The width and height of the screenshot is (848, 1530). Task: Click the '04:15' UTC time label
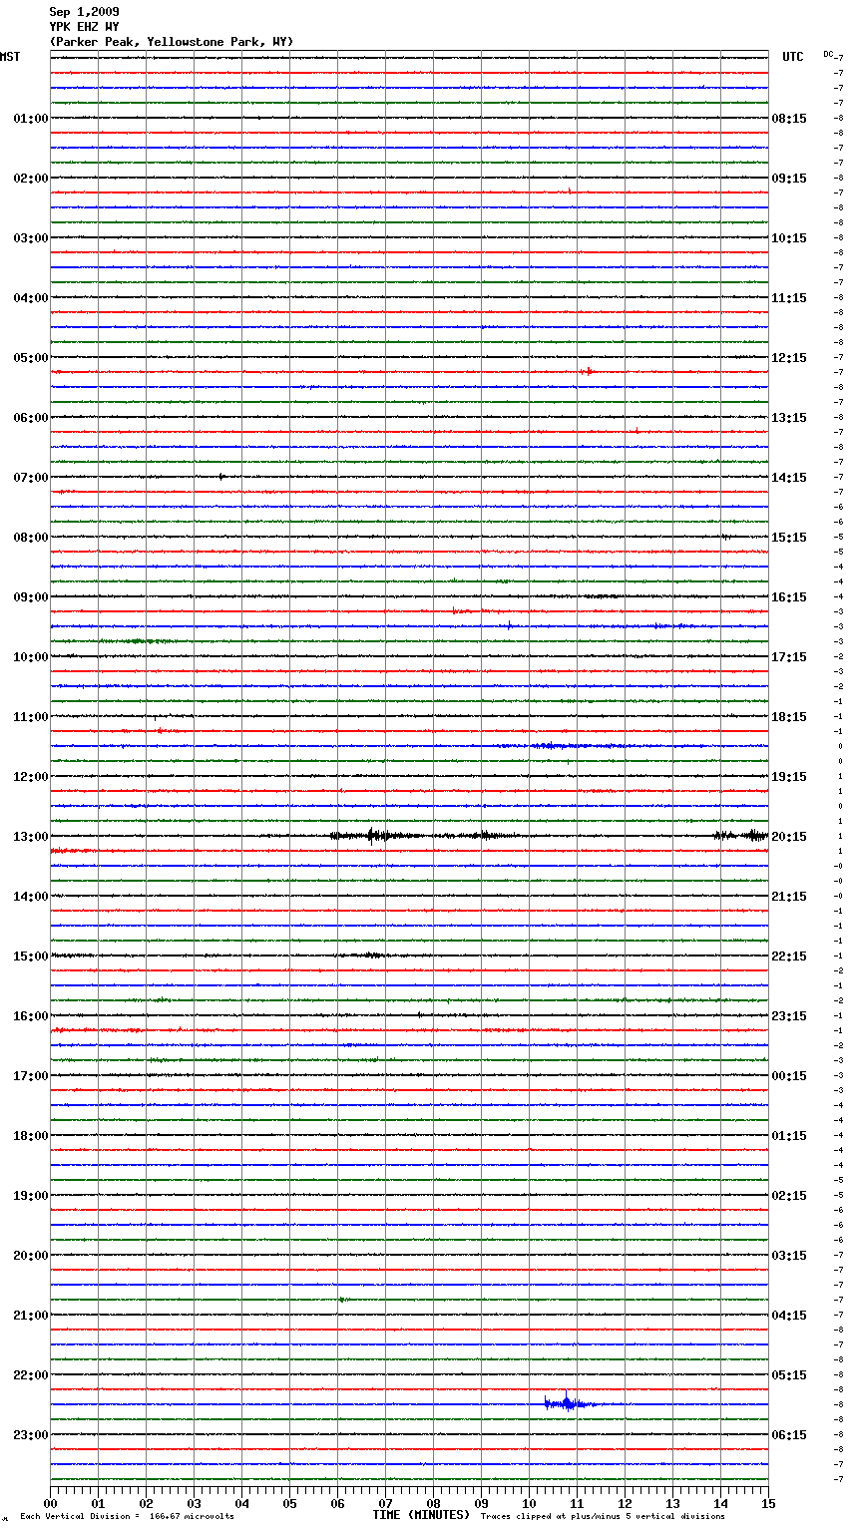[789, 1316]
